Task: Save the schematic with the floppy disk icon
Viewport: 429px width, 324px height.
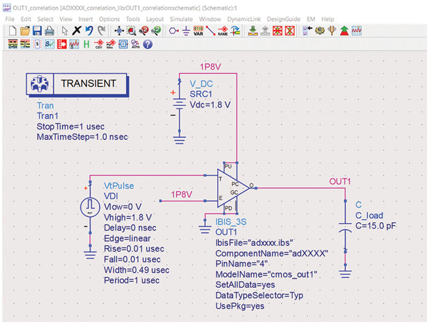Action: [37, 31]
